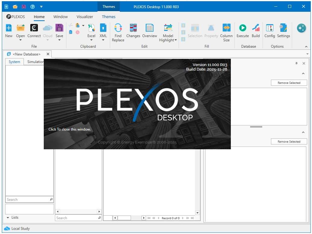Open the Excel dropdown menu

[x=91, y=40]
